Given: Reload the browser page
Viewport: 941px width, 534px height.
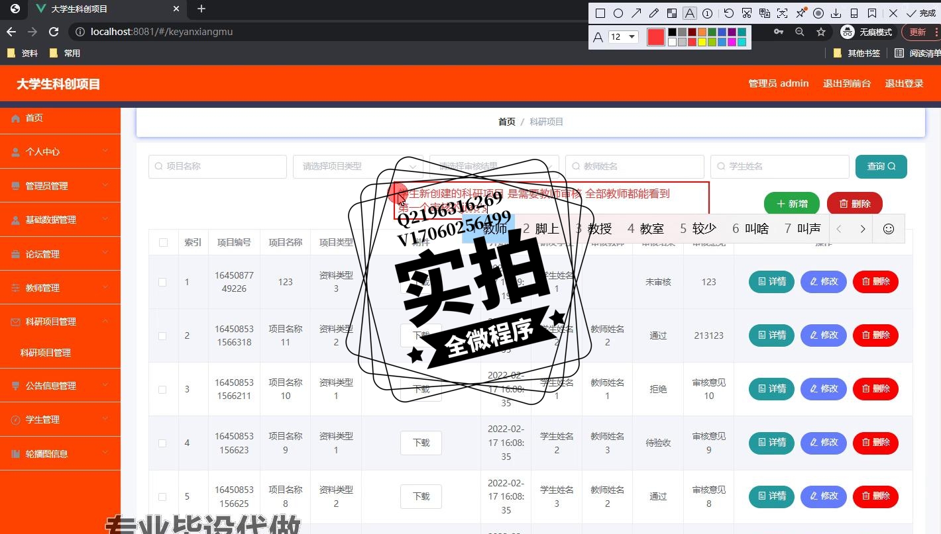Looking at the screenshot, I should coord(54,32).
